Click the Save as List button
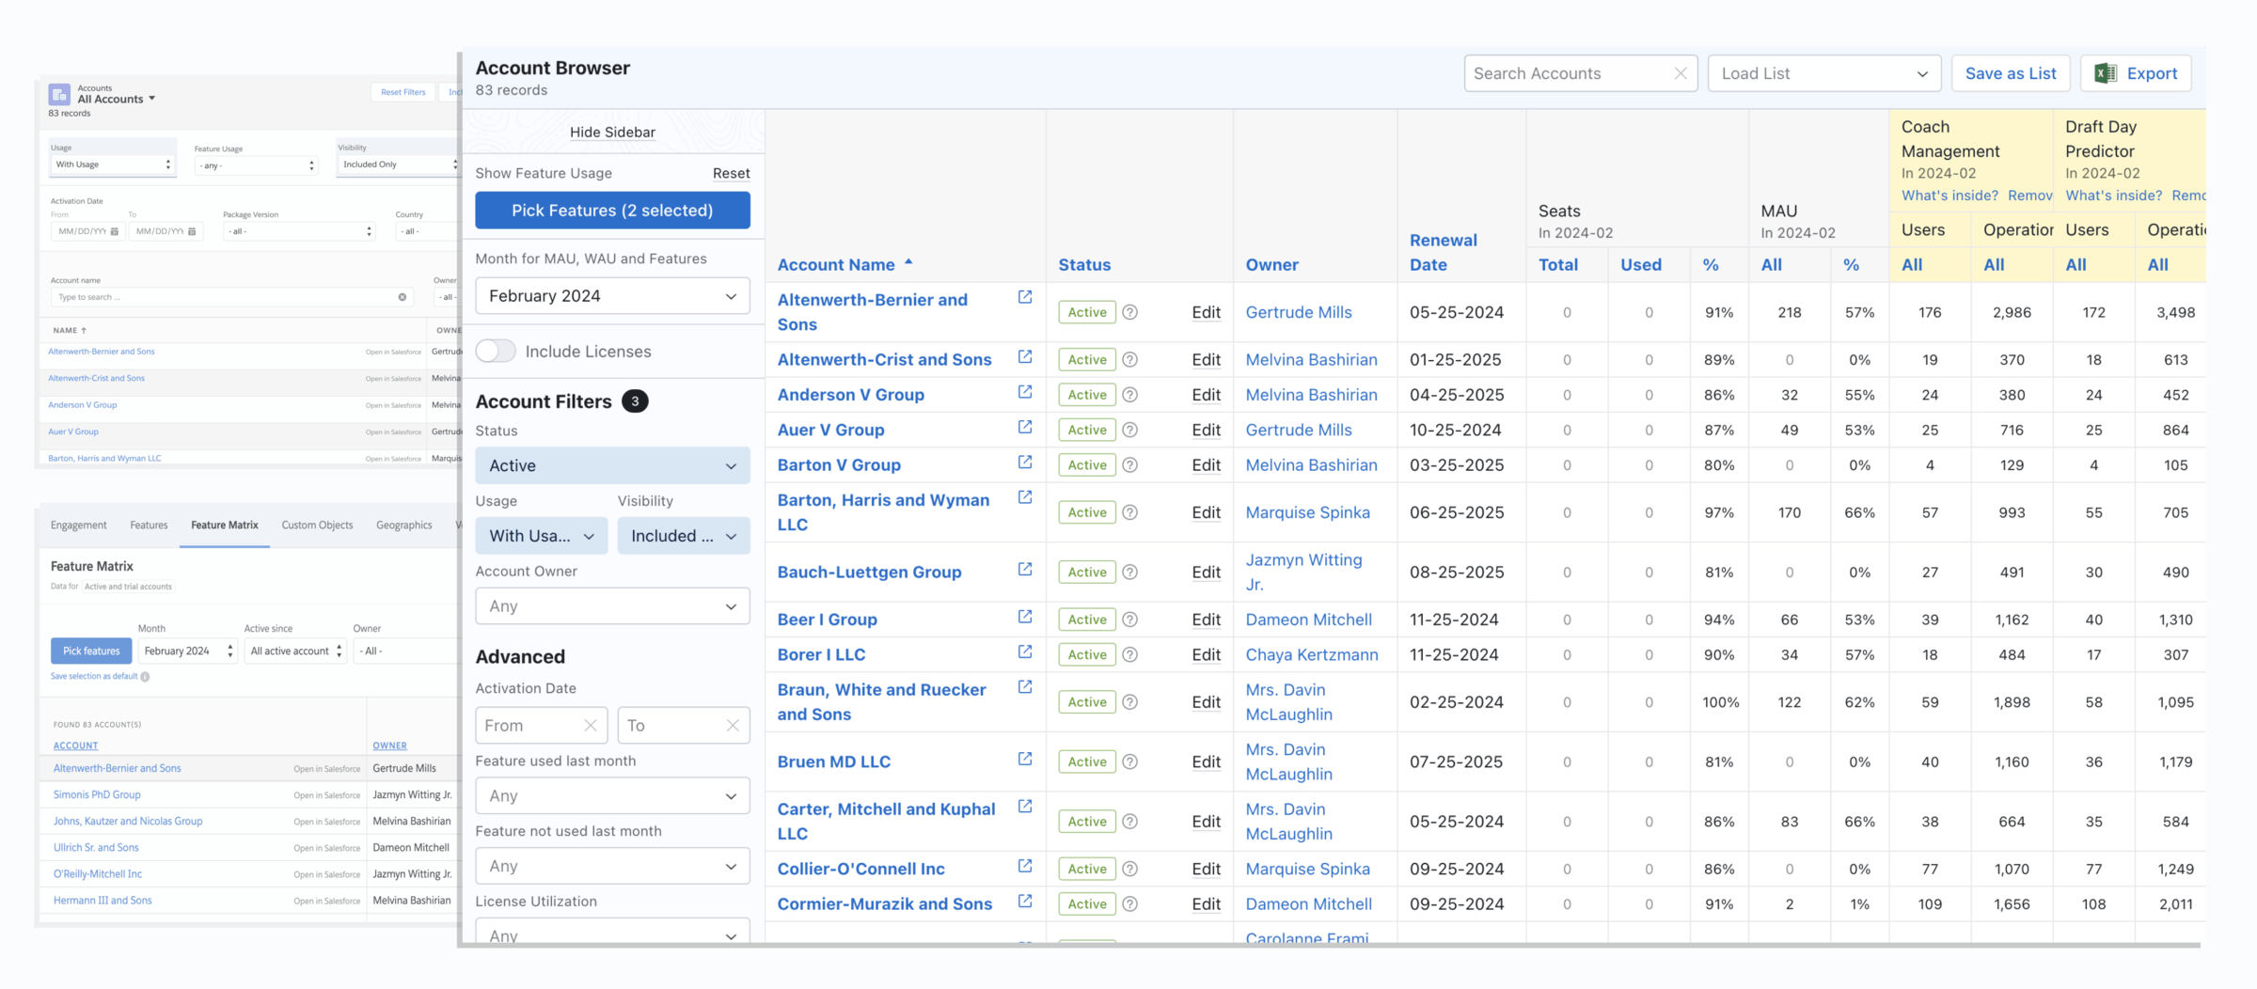Screen dimensions: 2257x989 [x=2011, y=73]
